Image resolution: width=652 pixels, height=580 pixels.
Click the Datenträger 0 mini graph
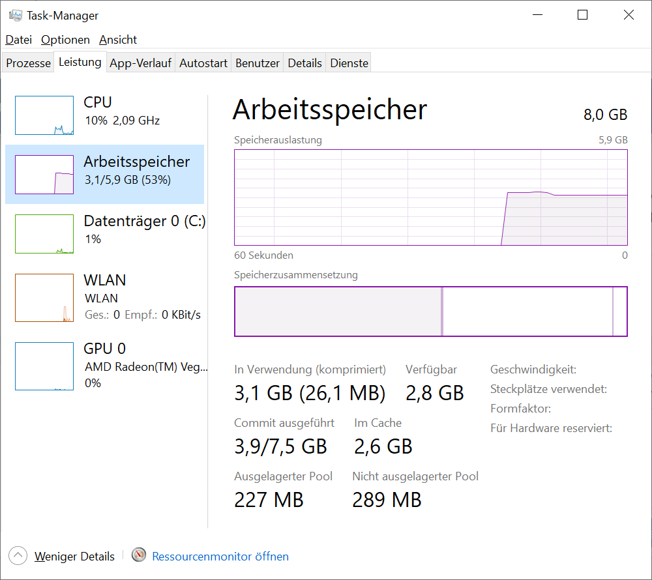click(44, 234)
